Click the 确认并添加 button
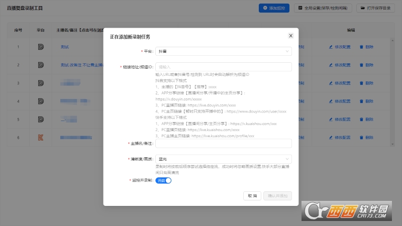This screenshot has height=226, width=402. [x=277, y=196]
